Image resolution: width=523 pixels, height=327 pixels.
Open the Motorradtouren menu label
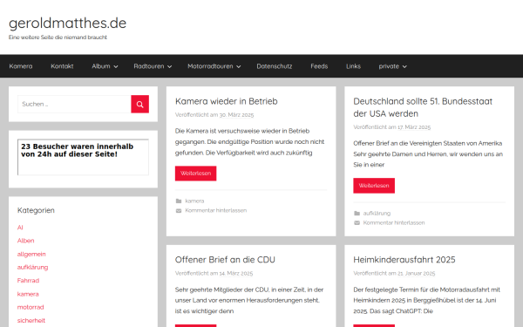point(210,66)
